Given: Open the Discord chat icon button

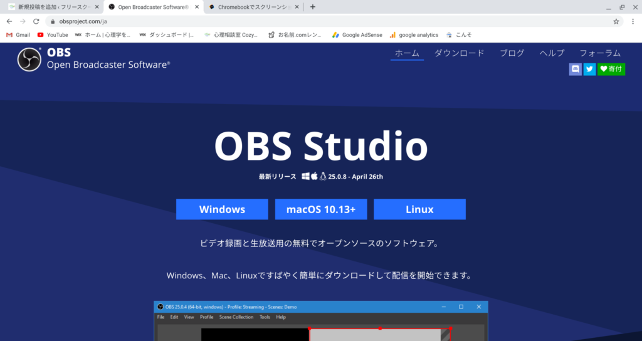Looking at the screenshot, I should click(x=576, y=69).
